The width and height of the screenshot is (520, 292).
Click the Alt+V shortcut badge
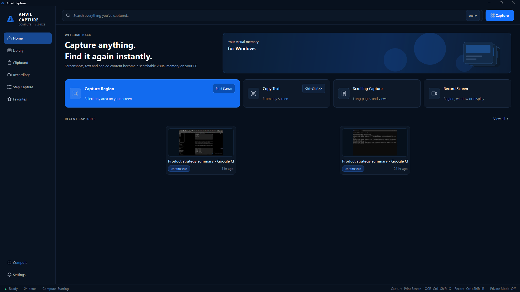[473, 15]
